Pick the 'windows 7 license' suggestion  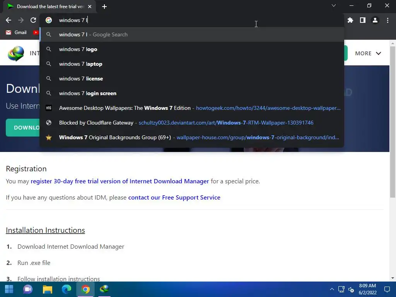click(192, 79)
